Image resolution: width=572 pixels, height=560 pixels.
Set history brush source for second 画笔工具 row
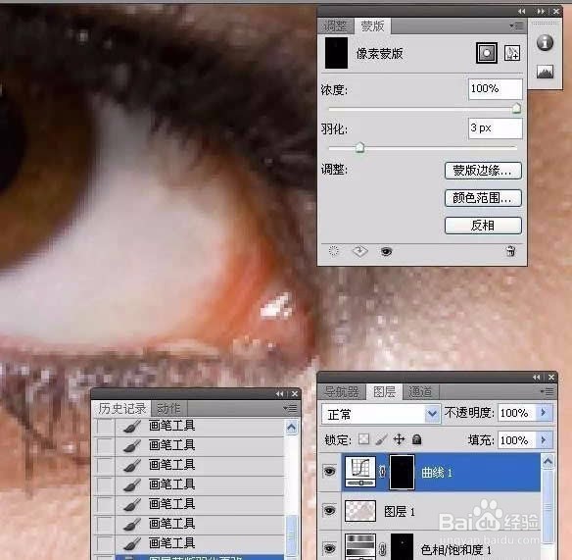(x=105, y=445)
